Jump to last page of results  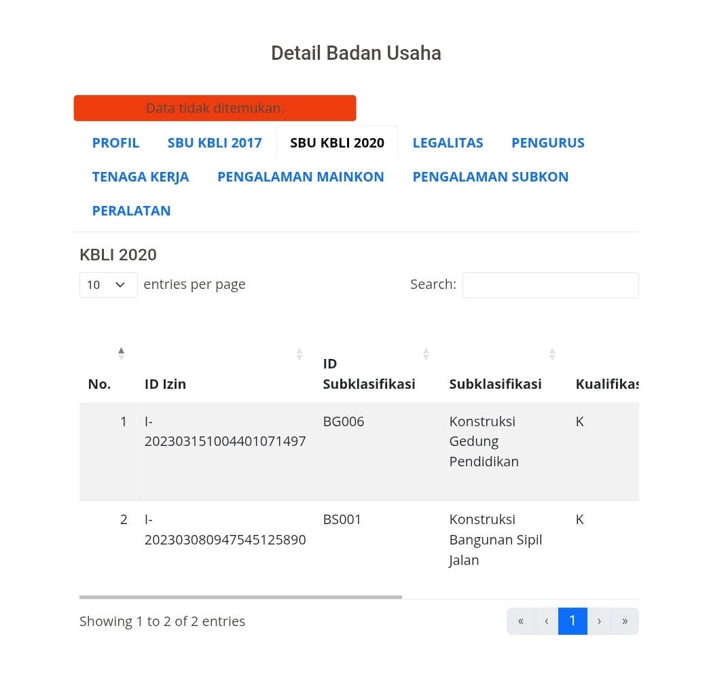[625, 621]
